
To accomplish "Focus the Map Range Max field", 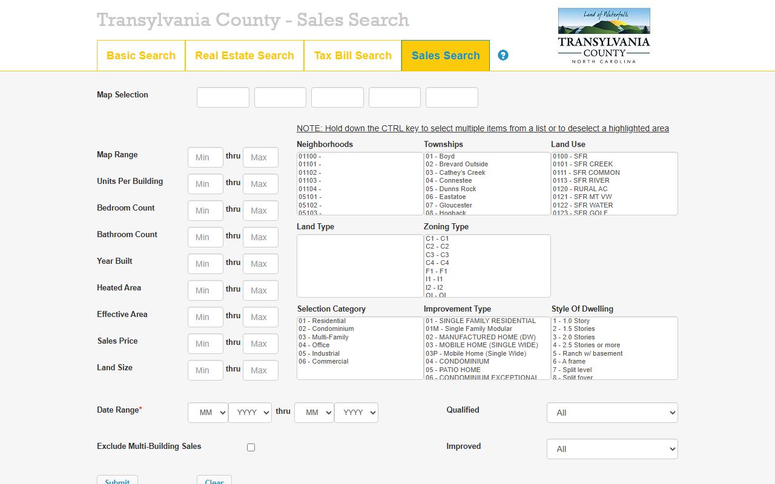I will [260, 157].
